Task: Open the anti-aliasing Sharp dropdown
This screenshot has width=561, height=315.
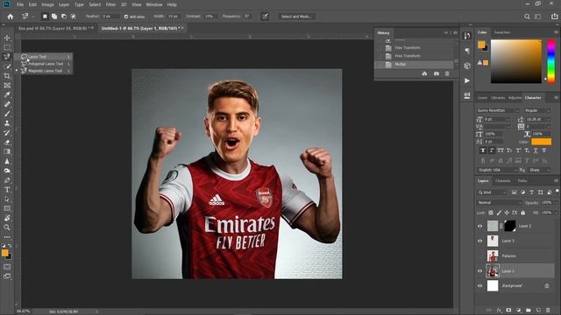Action: (x=539, y=170)
